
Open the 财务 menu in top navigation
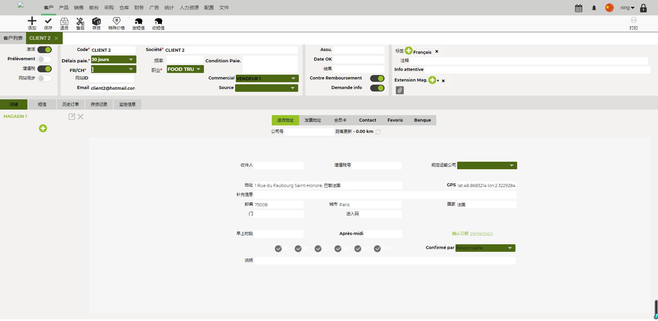point(139,8)
